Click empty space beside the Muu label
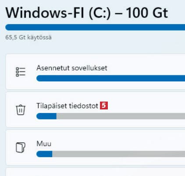This screenshot has width=185, height=176. [117, 144]
